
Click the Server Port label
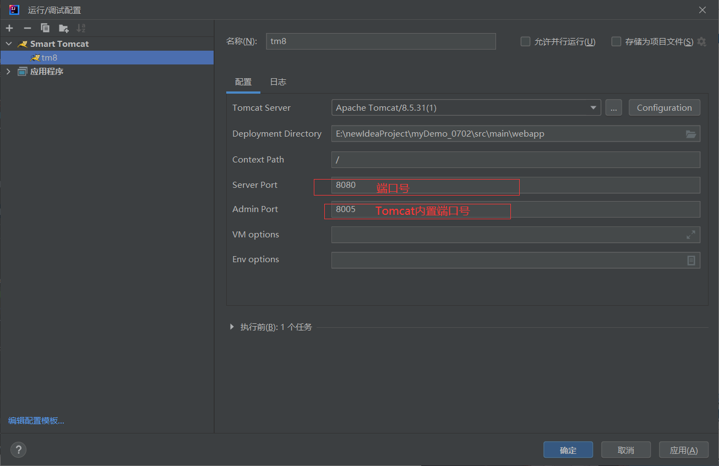coord(255,185)
